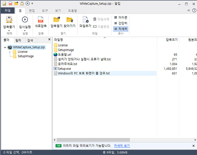Image resolution: width=197 pixels, height=155 pixels.
Task: Click the 임시실행 play icon
Action: pos(25,20)
